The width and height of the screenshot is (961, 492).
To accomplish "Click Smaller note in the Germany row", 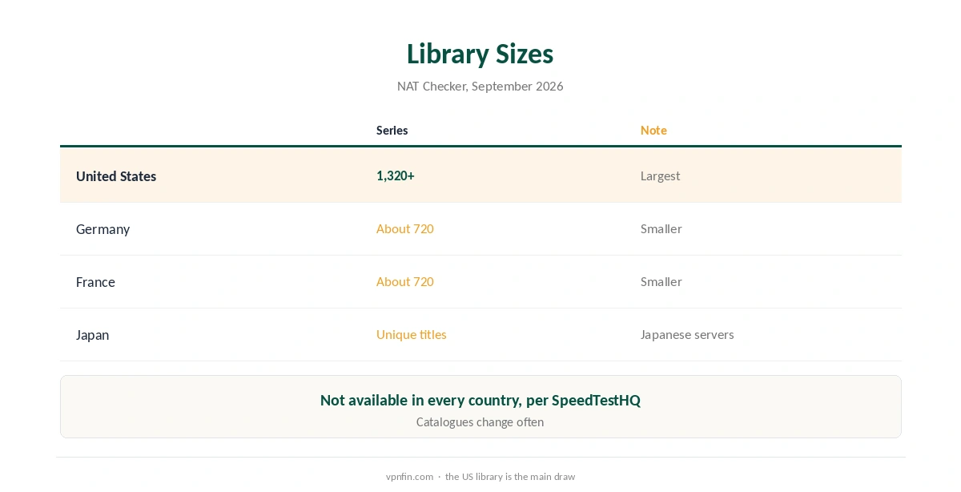I will tap(661, 228).
